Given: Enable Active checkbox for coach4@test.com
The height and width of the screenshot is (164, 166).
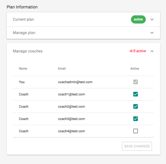Looking at the screenshot, I should click(136, 131).
